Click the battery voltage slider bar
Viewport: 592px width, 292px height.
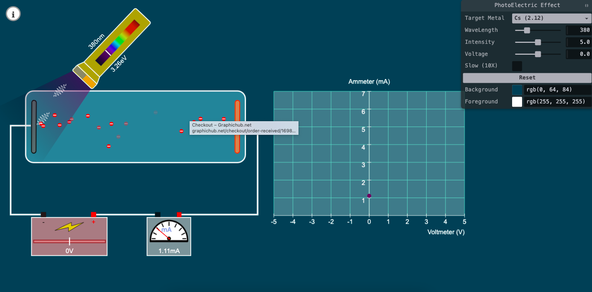tap(70, 241)
